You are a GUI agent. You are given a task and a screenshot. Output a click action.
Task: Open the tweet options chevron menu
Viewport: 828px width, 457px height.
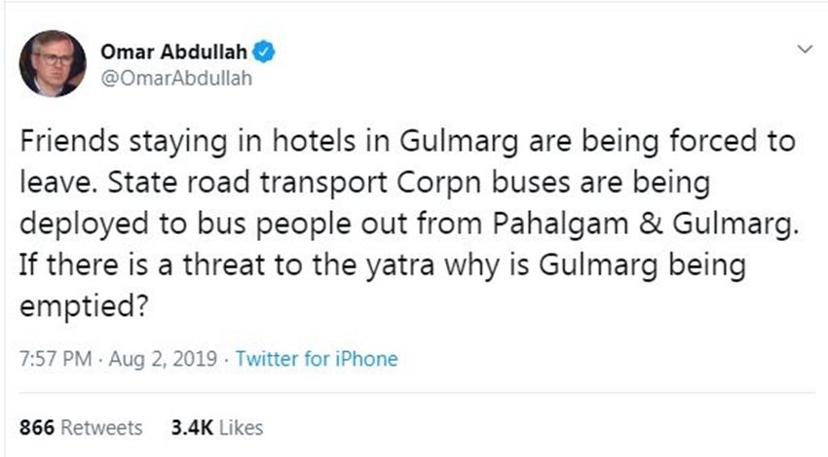[805, 49]
